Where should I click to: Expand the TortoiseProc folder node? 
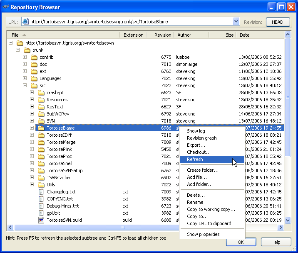click(32, 156)
